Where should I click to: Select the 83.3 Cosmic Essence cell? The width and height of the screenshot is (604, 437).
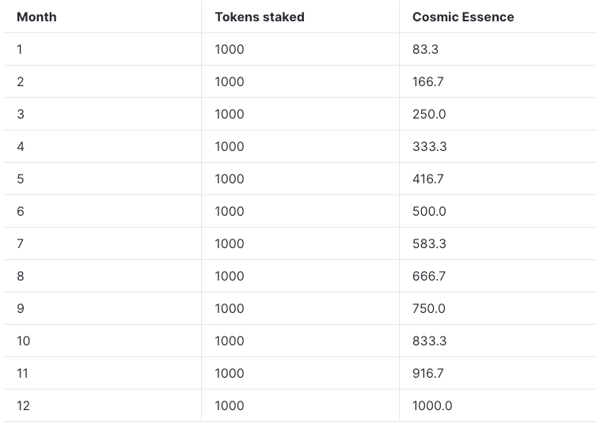click(x=425, y=49)
